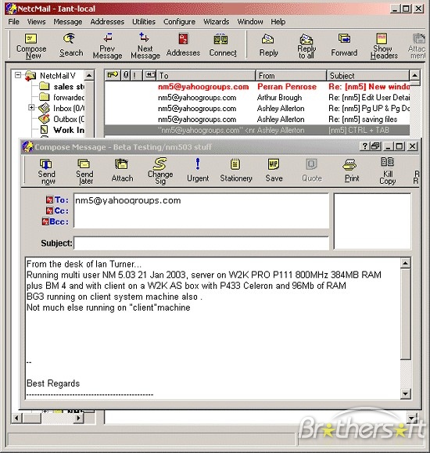
Task: Select the Work In folder
Action: coord(62,130)
